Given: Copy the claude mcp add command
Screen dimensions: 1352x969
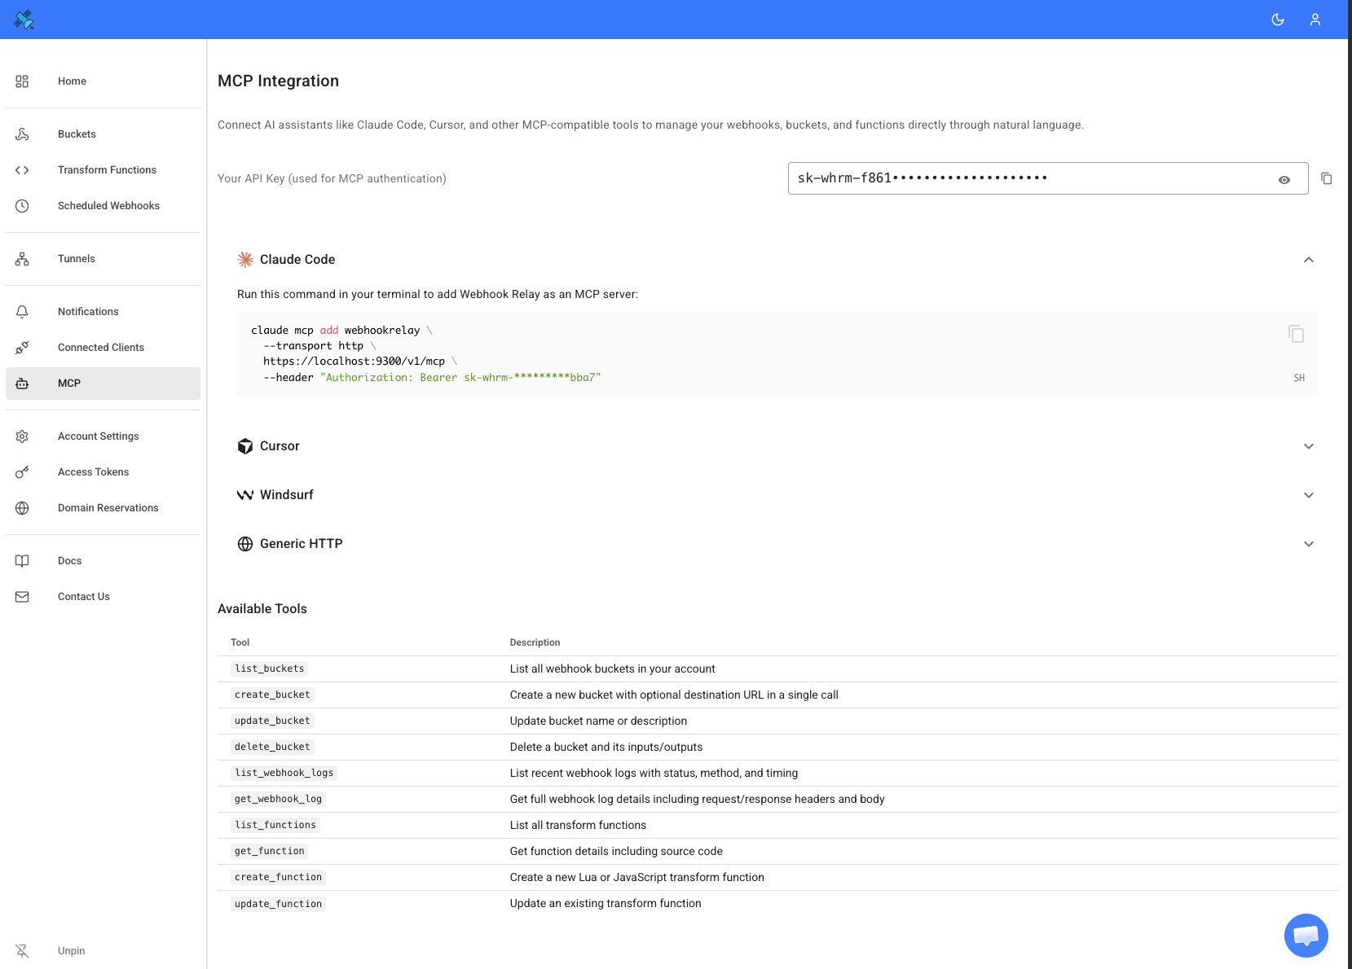Looking at the screenshot, I should pos(1296,333).
